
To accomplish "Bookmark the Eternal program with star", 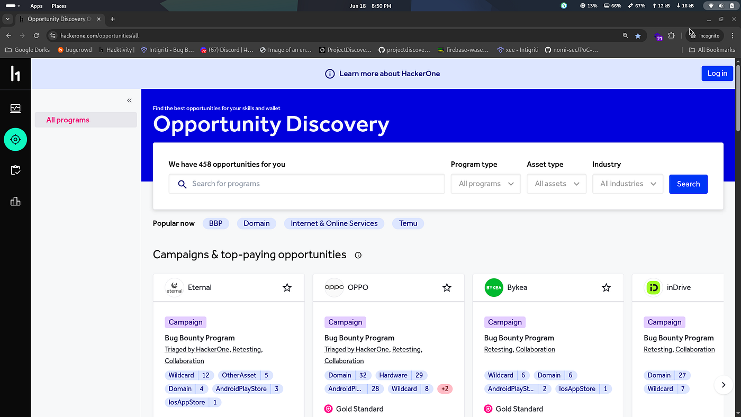I will click(287, 287).
